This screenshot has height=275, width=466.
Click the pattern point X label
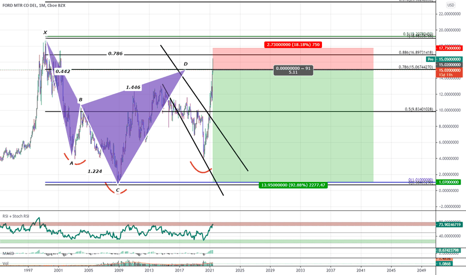[x=45, y=32]
